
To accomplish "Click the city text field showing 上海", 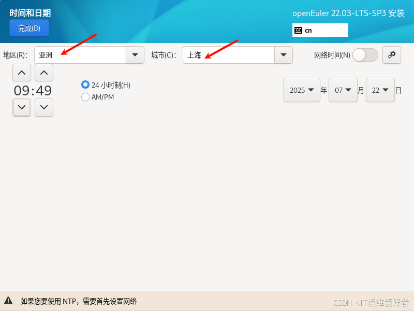I will click(x=228, y=55).
